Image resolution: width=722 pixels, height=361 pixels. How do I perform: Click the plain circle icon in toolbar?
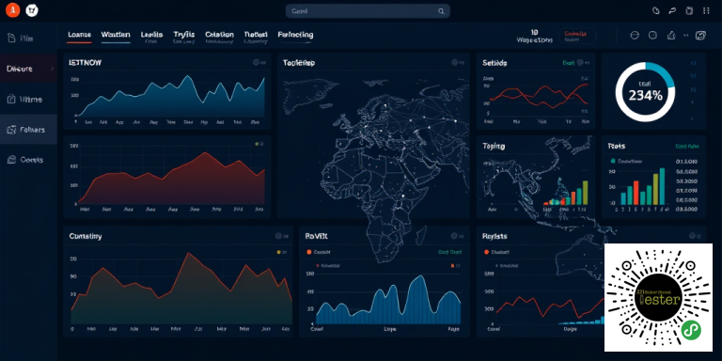tap(652, 36)
